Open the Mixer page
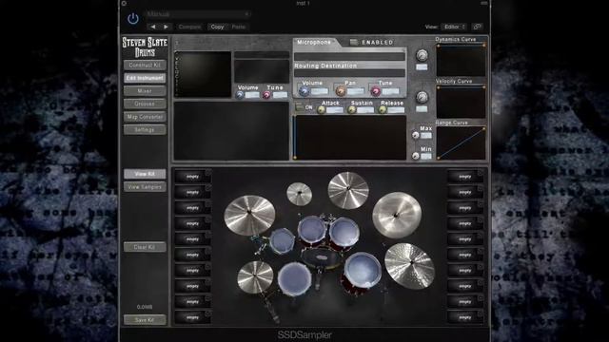 [x=145, y=91]
